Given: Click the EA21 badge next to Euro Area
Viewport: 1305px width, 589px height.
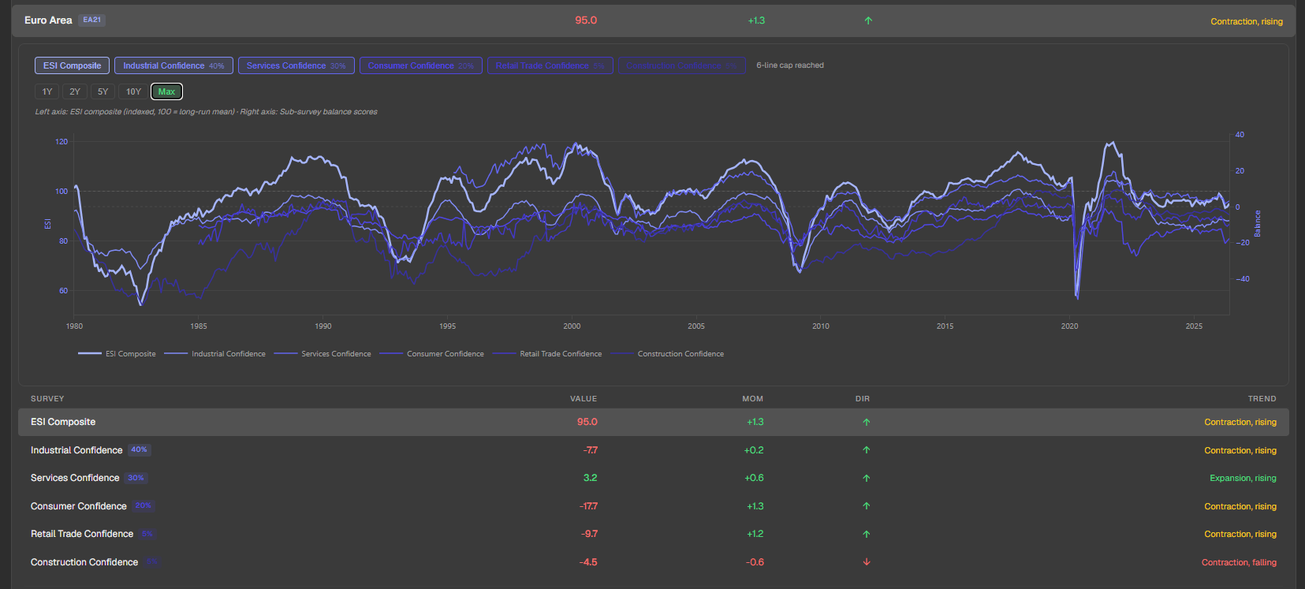Looking at the screenshot, I should point(92,21).
